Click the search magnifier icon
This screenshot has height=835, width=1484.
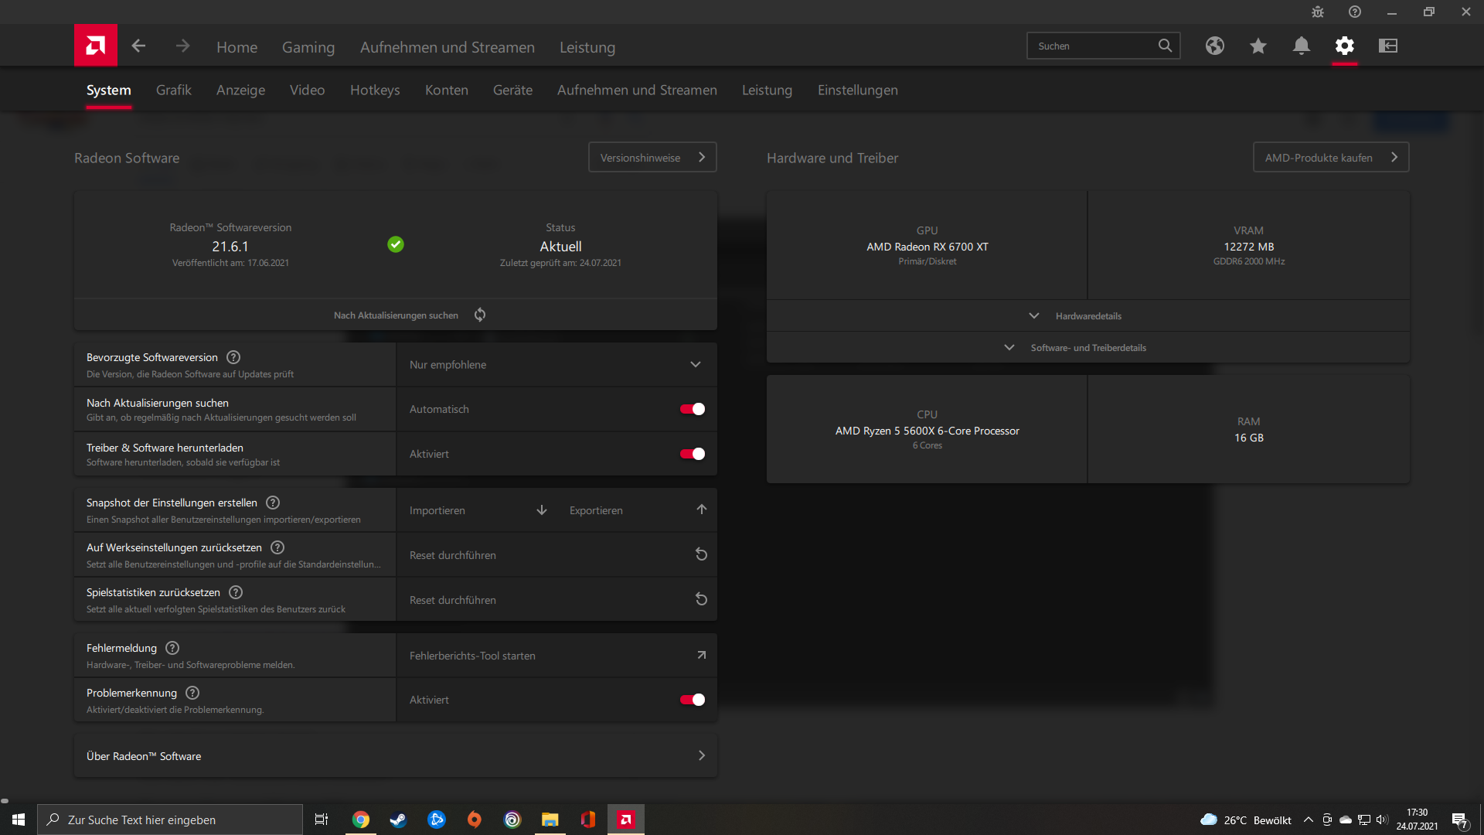point(1165,46)
